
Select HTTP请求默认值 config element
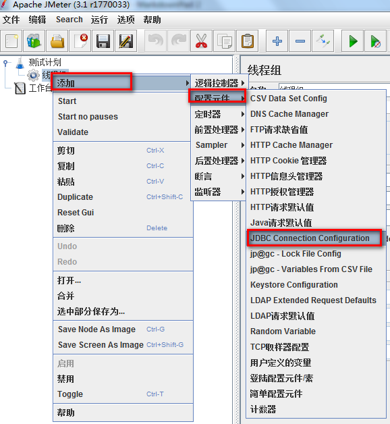(x=316, y=207)
